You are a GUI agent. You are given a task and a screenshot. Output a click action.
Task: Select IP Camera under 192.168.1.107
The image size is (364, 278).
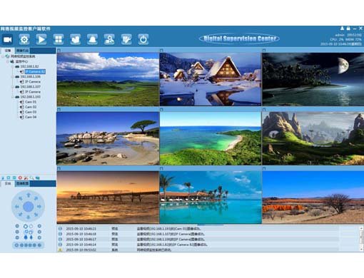click(x=33, y=92)
